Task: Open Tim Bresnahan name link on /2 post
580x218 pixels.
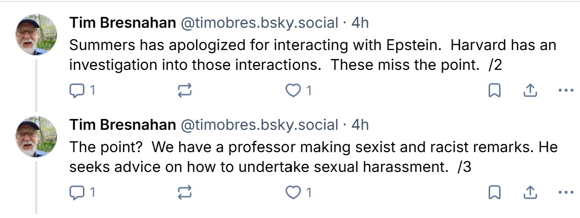Action: click(123, 23)
